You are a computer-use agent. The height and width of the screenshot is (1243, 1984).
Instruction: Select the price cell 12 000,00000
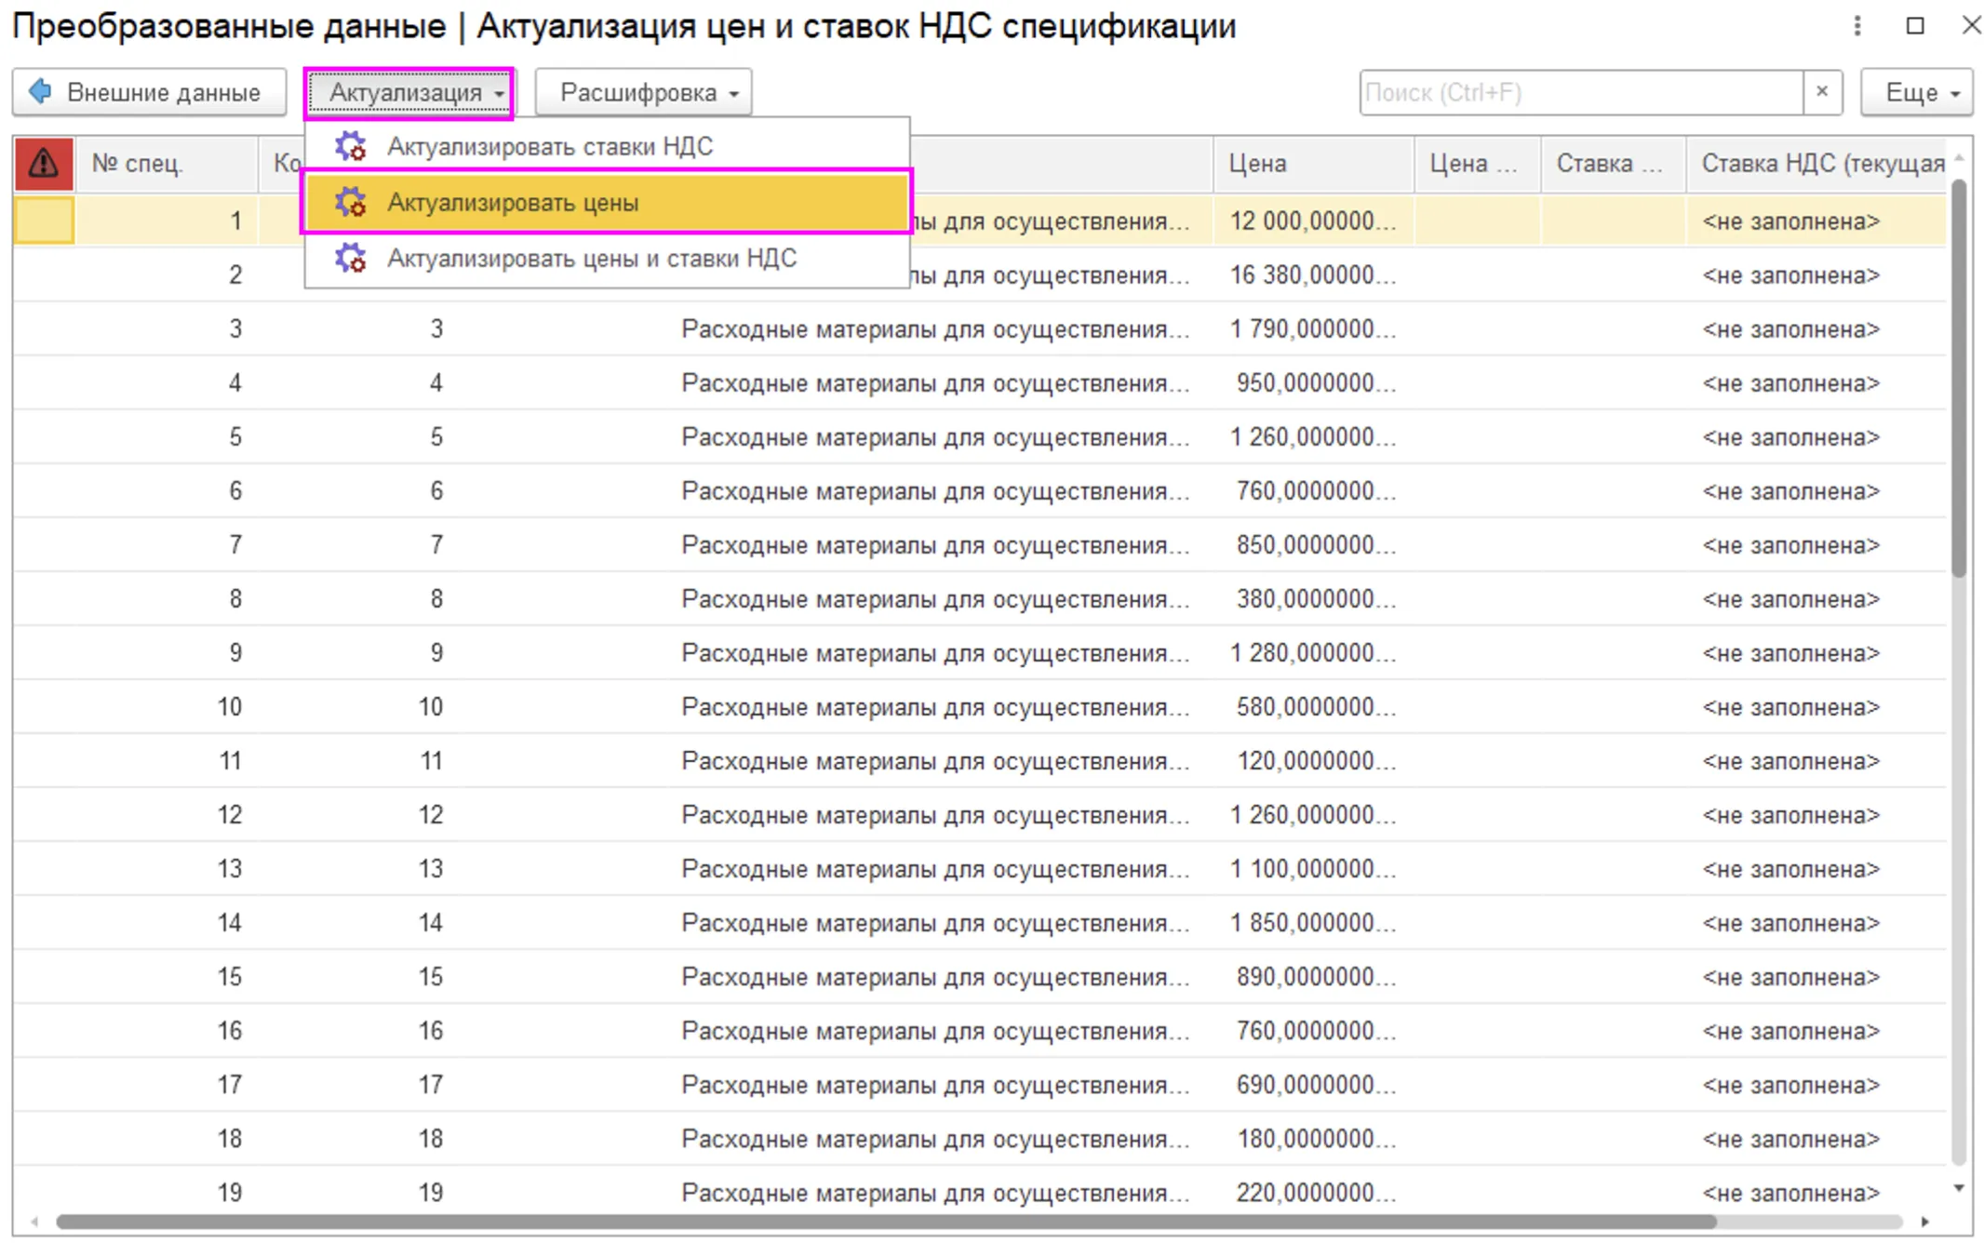point(1313,221)
